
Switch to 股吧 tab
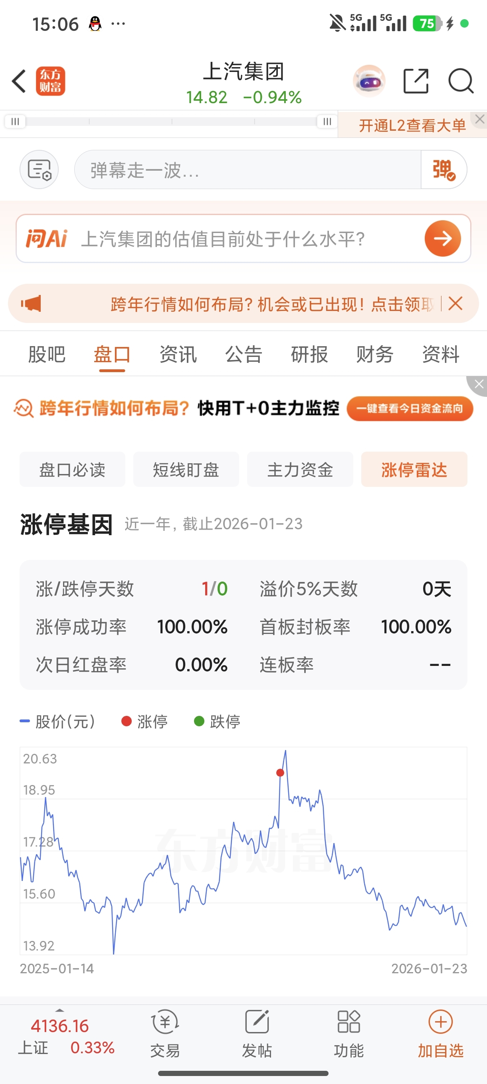(47, 354)
